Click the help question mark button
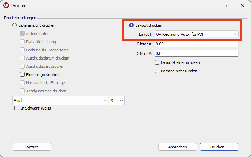 (226, 6)
